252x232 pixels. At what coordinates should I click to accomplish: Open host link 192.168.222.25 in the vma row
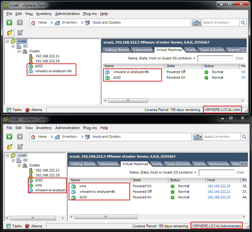[219, 186]
